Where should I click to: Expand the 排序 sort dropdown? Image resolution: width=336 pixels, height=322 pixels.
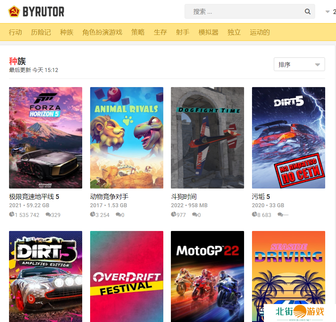tap(299, 65)
